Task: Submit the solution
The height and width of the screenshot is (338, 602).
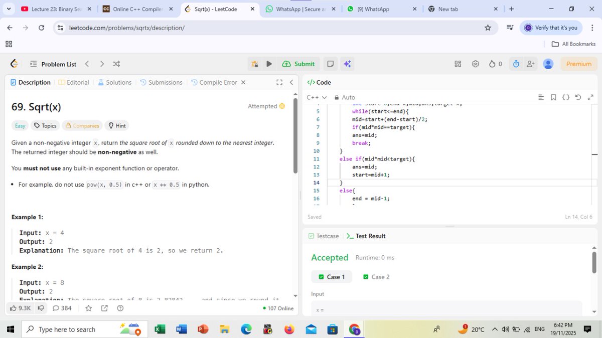Action: click(298, 64)
